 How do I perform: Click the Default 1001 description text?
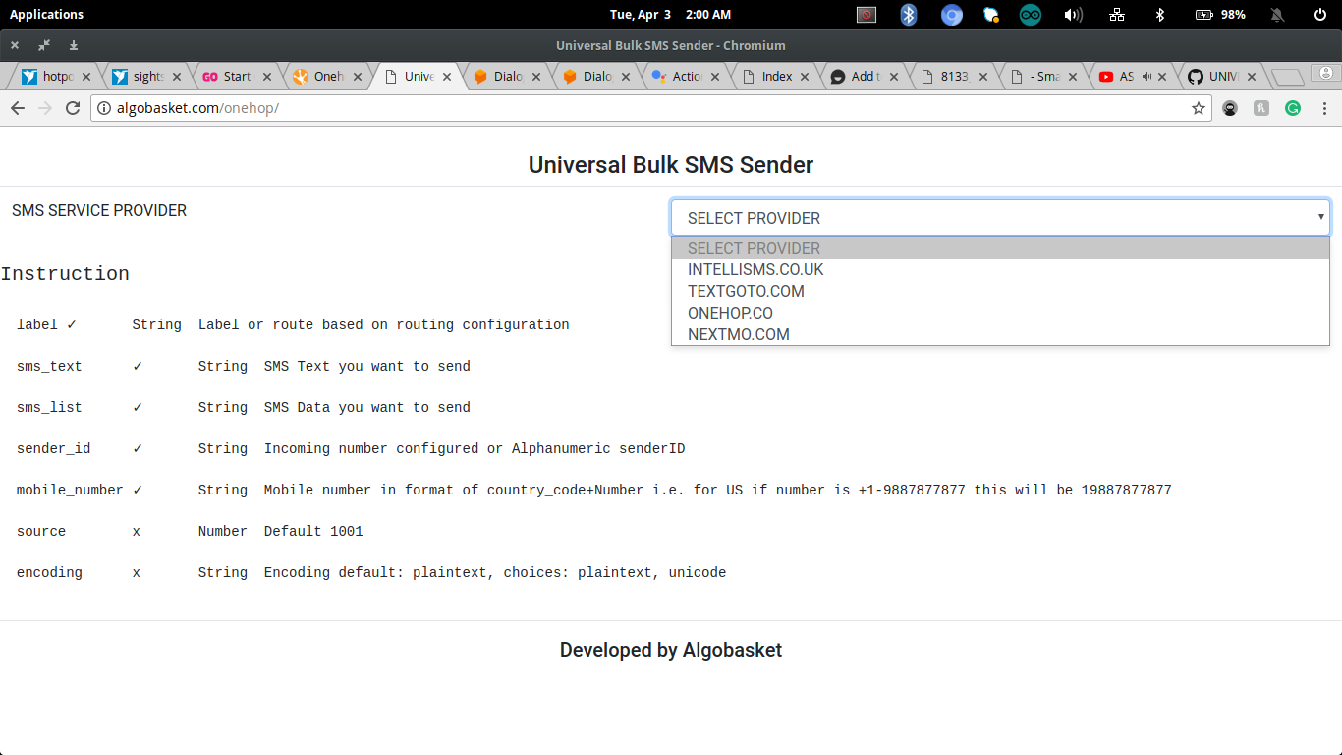tap(313, 531)
